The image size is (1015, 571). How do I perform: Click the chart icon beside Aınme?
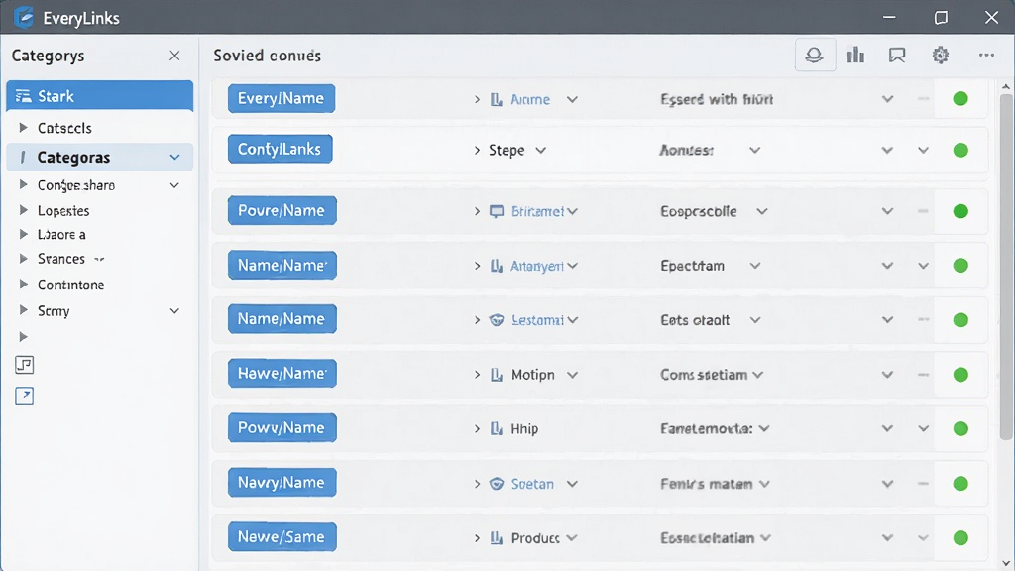497,100
